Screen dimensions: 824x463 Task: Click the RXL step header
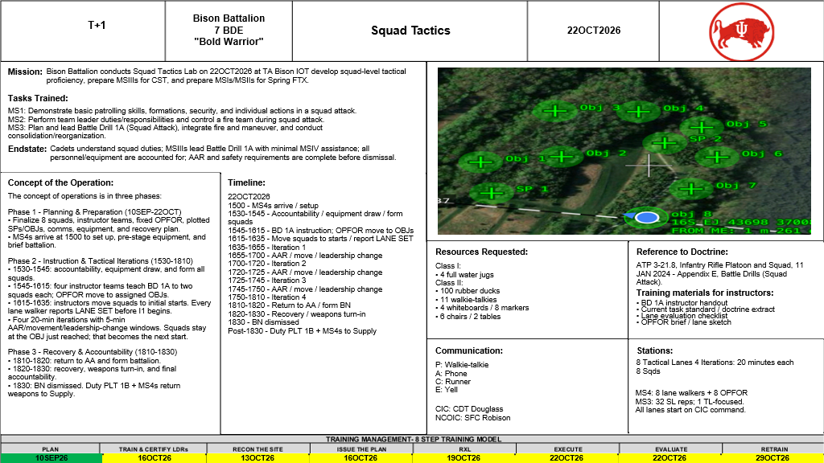tap(465, 449)
